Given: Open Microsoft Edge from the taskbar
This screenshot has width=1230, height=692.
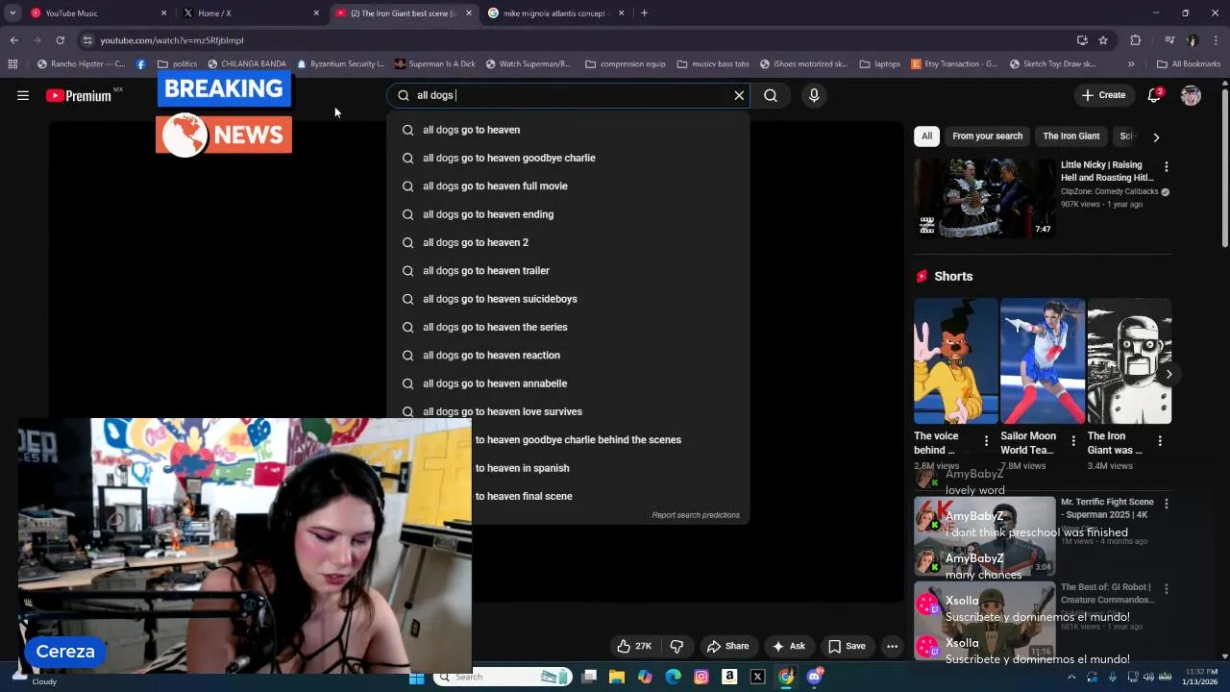Looking at the screenshot, I should click(674, 677).
